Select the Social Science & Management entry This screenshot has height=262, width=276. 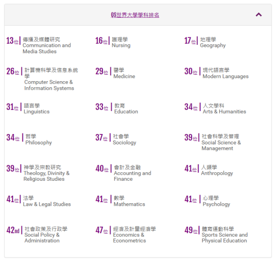[213, 142]
